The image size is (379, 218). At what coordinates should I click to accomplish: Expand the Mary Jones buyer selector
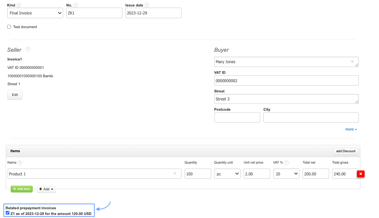pos(286,62)
